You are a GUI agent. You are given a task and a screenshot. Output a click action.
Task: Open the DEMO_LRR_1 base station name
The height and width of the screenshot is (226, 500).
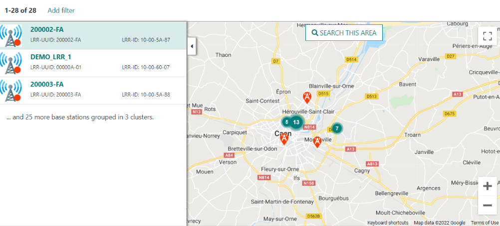pos(51,57)
